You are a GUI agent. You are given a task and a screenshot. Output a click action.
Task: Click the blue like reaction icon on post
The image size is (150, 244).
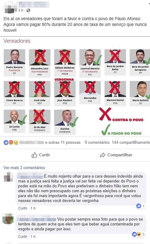coord(6,142)
